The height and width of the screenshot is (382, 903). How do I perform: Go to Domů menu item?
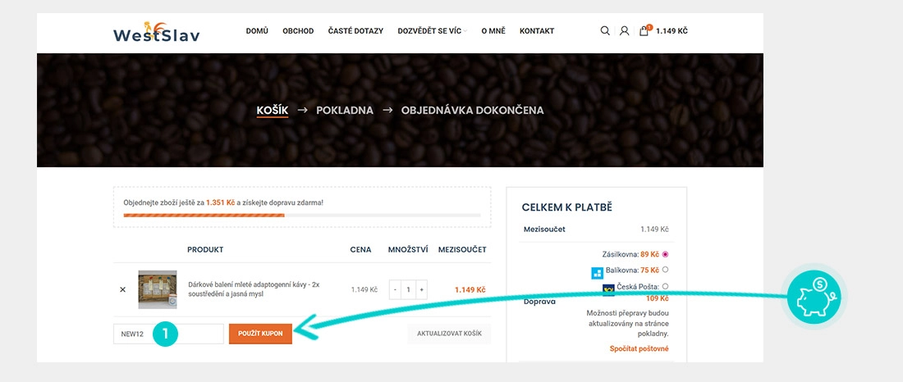(x=257, y=31)
